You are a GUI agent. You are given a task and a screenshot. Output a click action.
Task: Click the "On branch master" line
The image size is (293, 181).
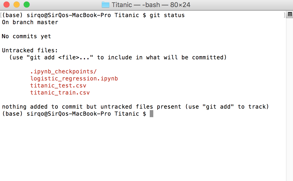click(30, 22)
